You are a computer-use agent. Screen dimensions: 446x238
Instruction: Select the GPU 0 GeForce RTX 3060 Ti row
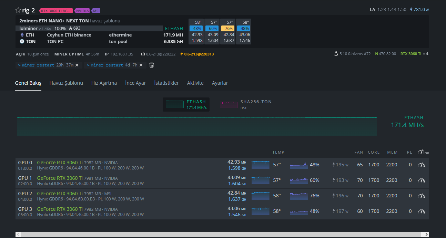[222, 165]
